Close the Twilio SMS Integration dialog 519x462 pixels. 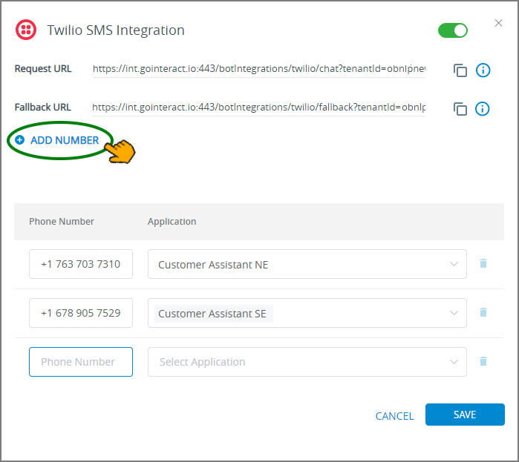click(x=498, y=23)
